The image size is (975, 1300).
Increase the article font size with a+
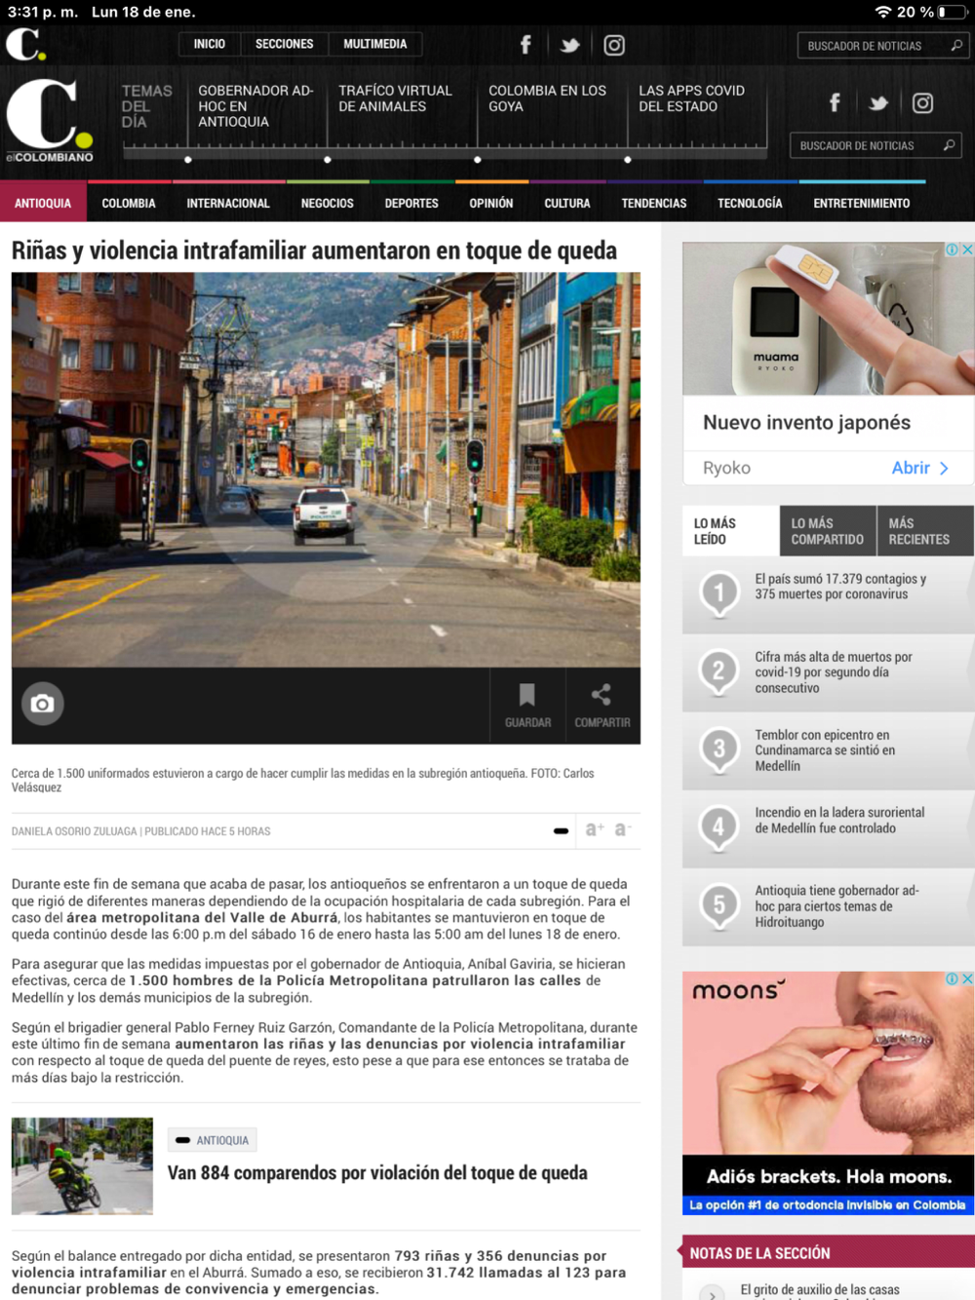coord(595,829)
